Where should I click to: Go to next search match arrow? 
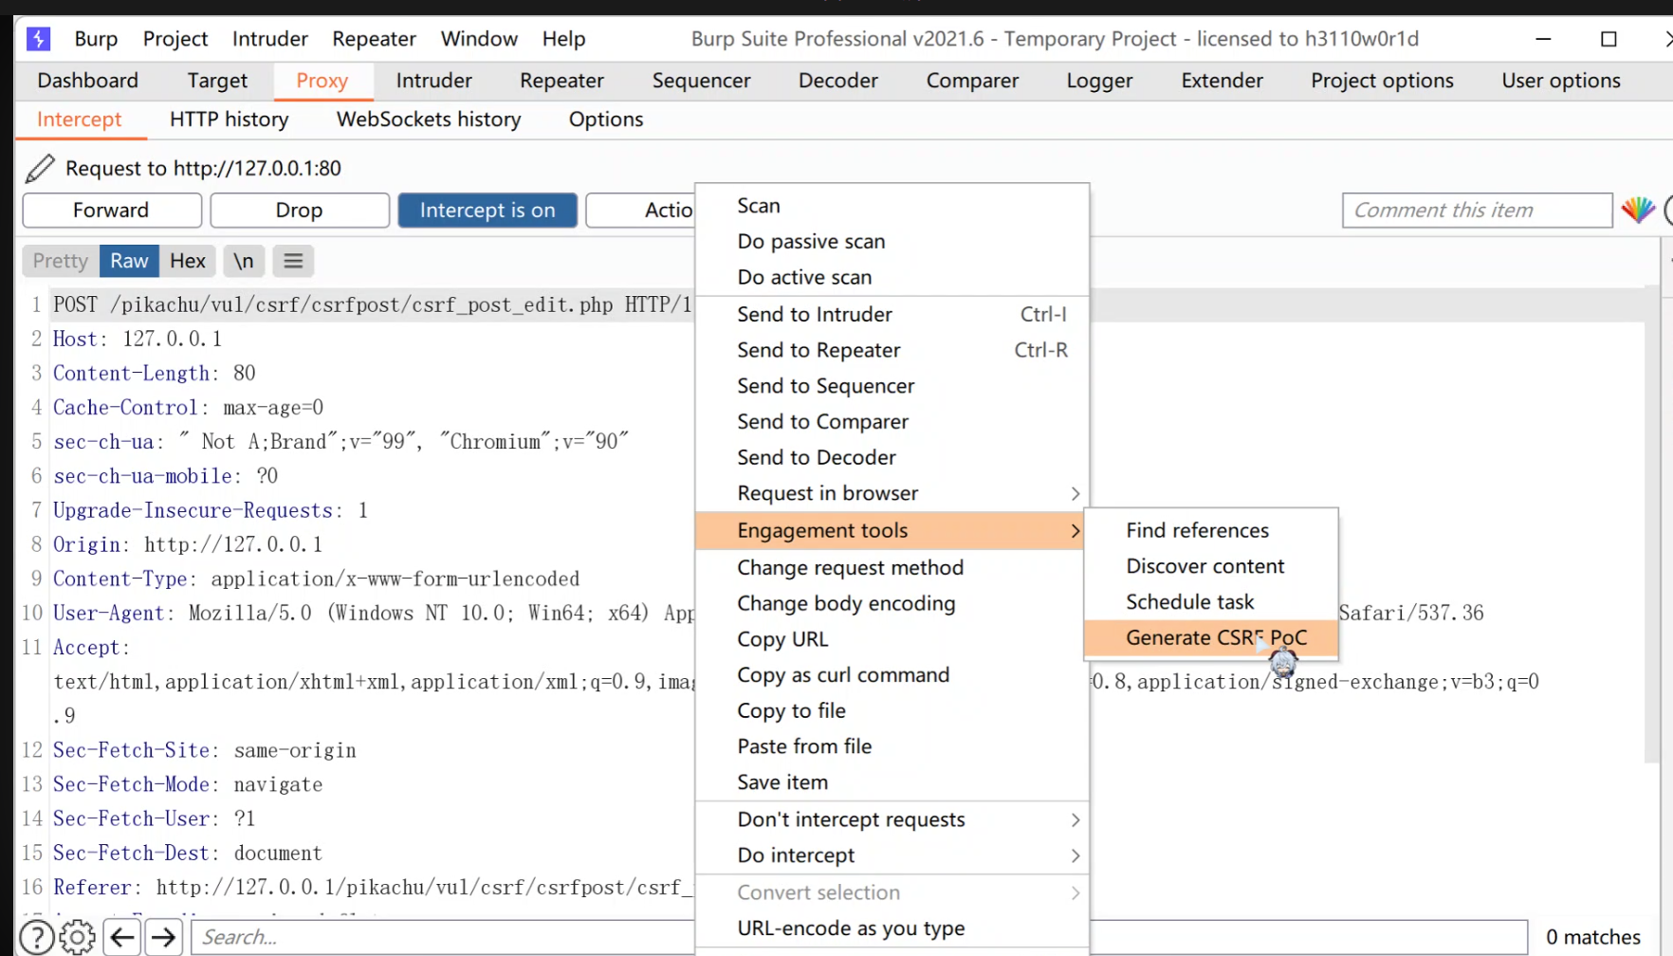click(x=164, y=937)
